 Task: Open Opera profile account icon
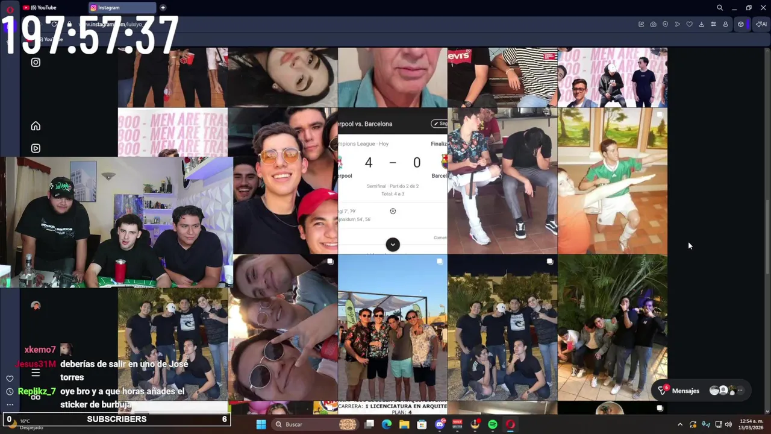pyautogui.click(x=725, y=24)
